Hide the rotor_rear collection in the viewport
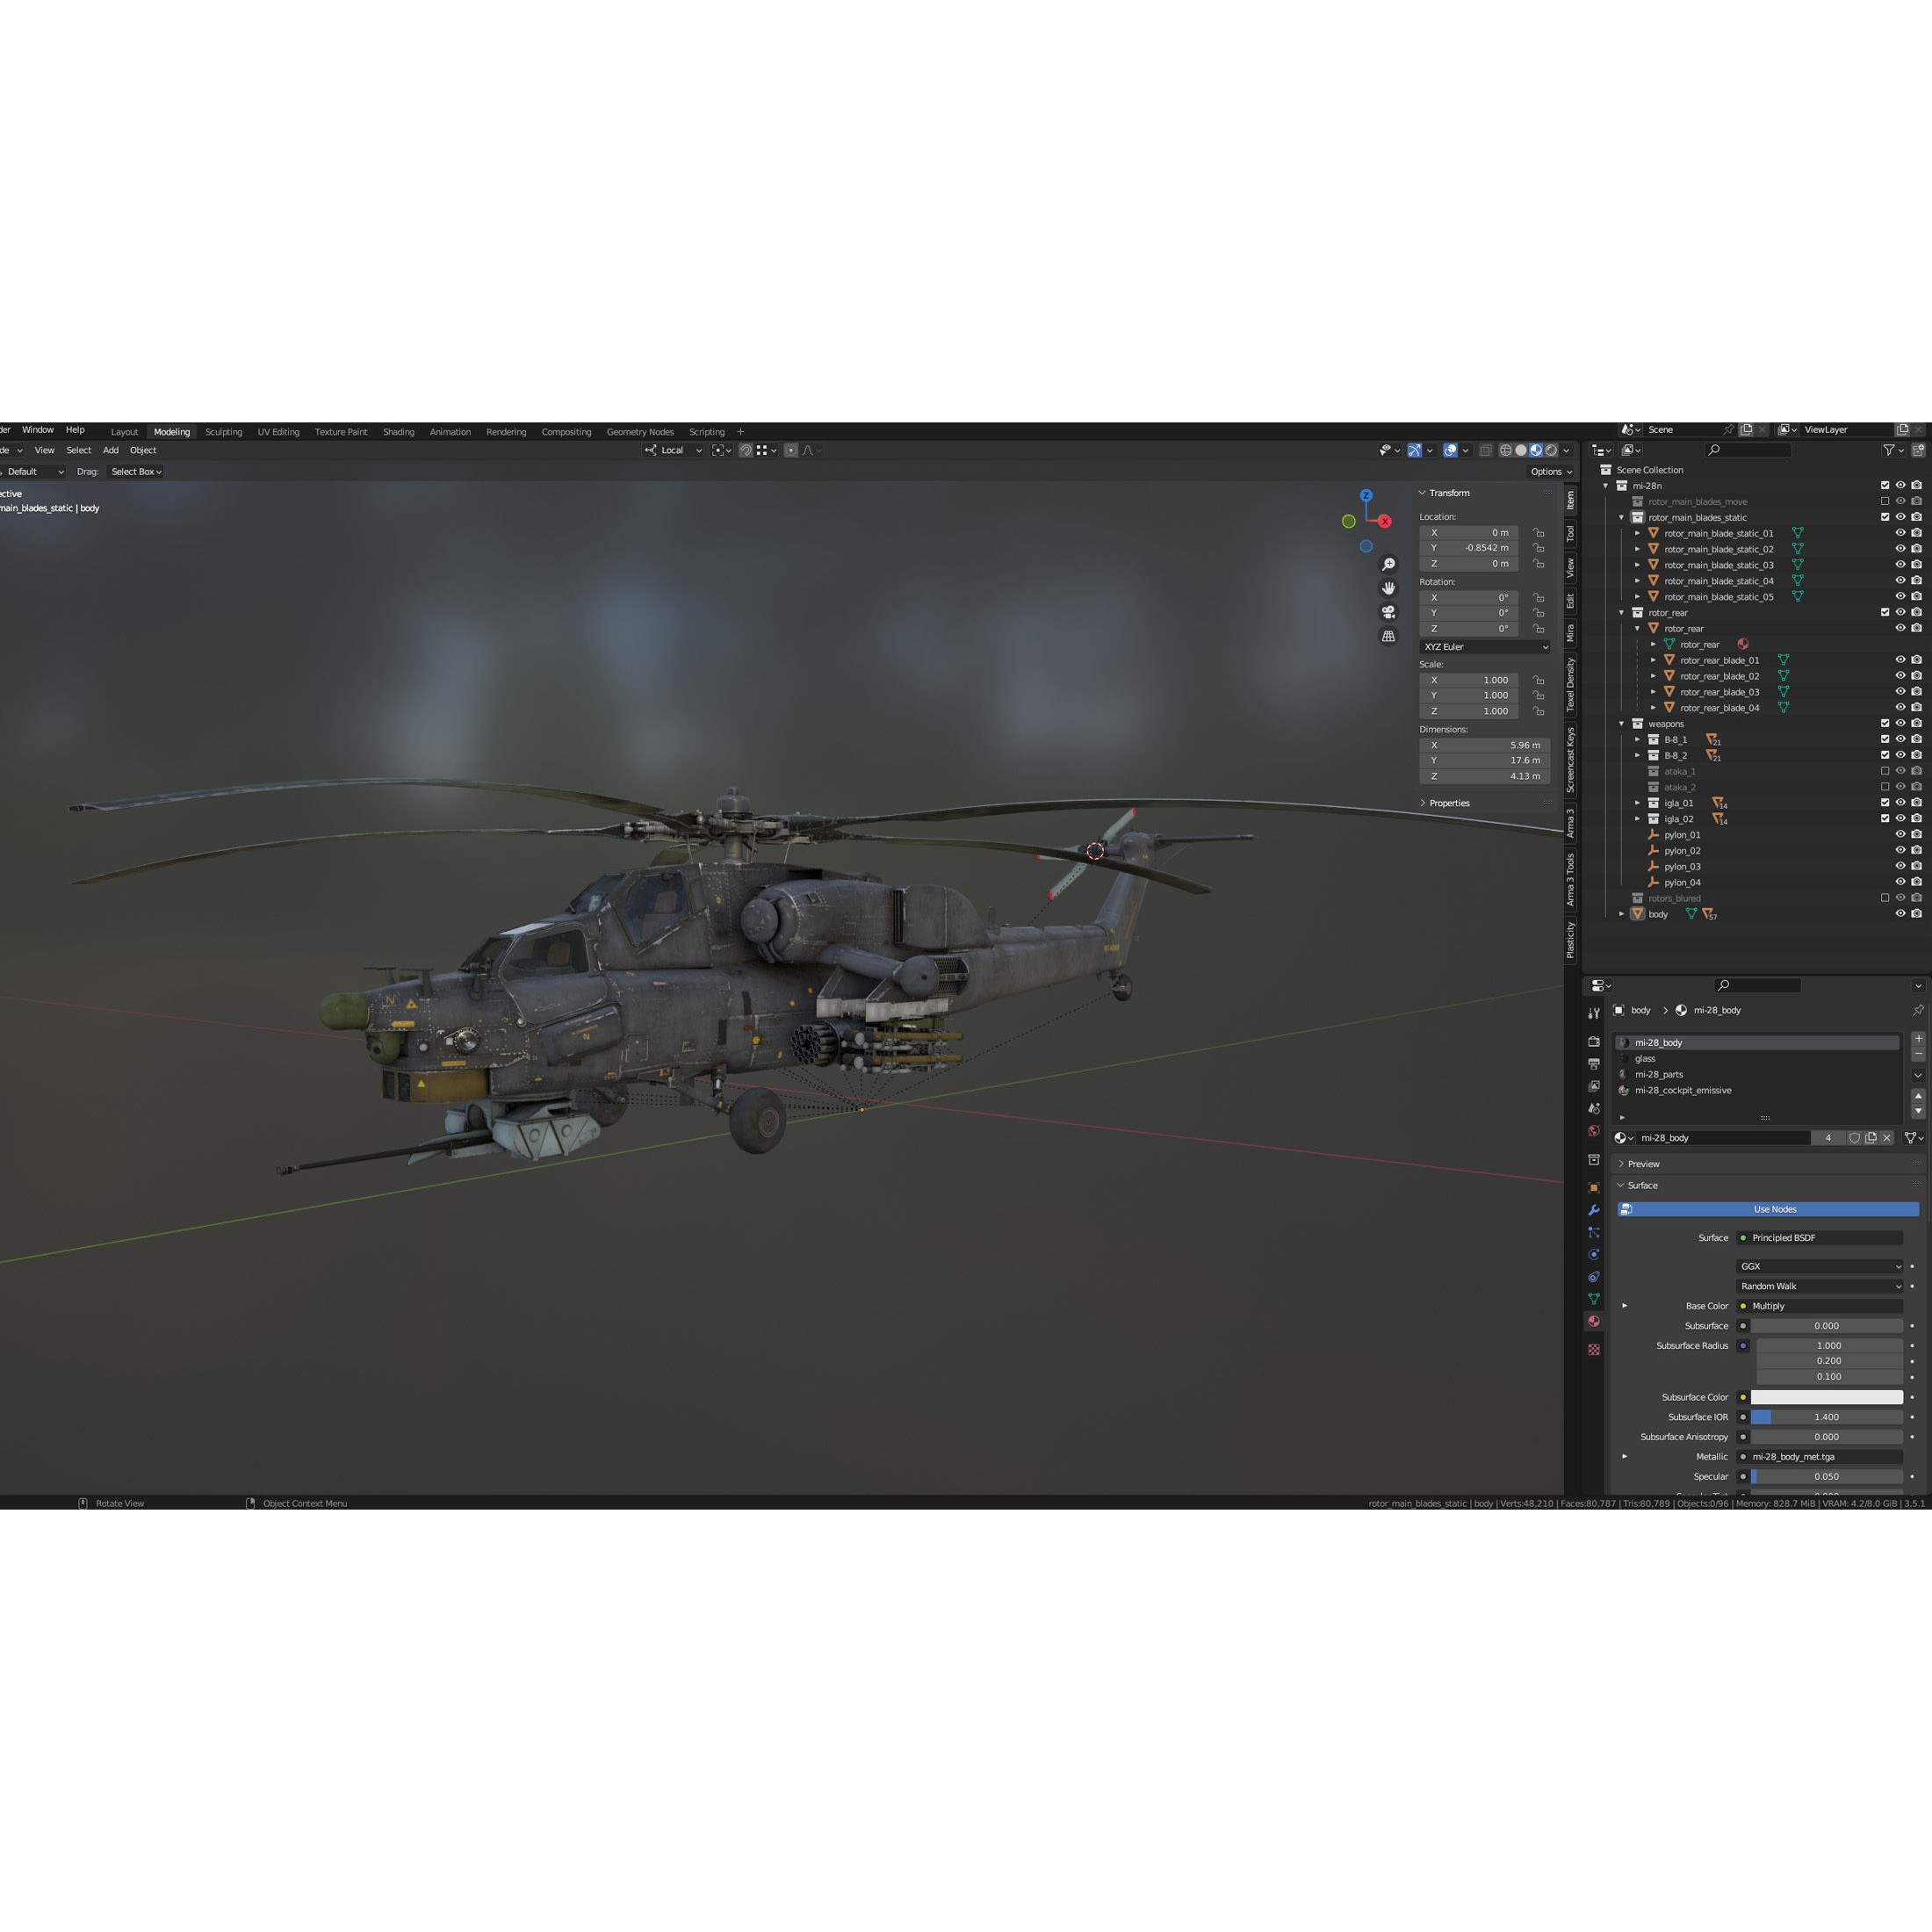The image size is (1932, 1932). pos(1900,613)
